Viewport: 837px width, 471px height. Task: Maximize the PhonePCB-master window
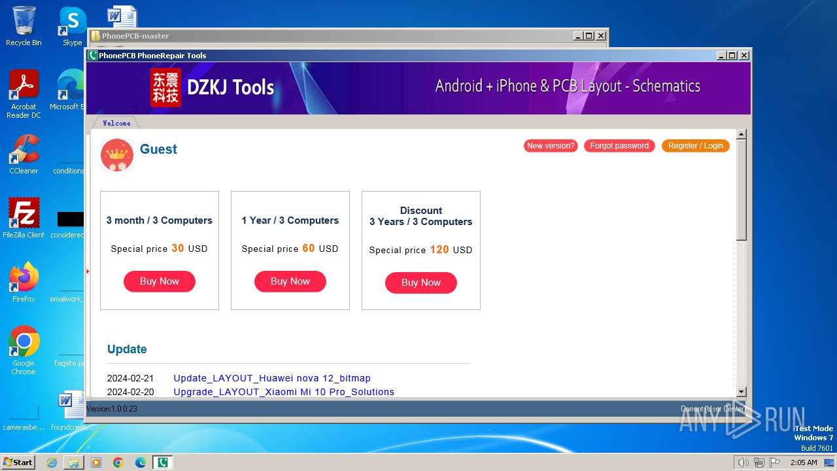[x=589, y=36]
